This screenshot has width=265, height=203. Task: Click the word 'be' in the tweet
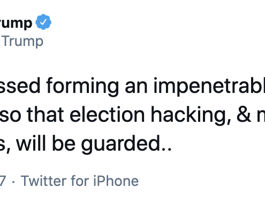[x=64, y=143]
